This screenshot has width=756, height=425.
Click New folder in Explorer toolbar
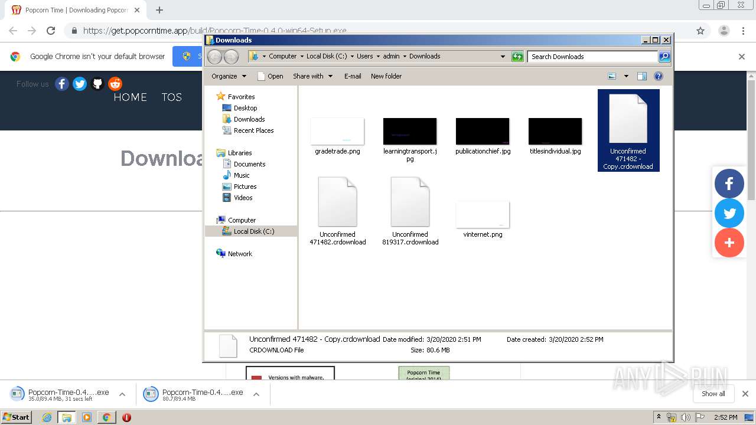(386, 76)
